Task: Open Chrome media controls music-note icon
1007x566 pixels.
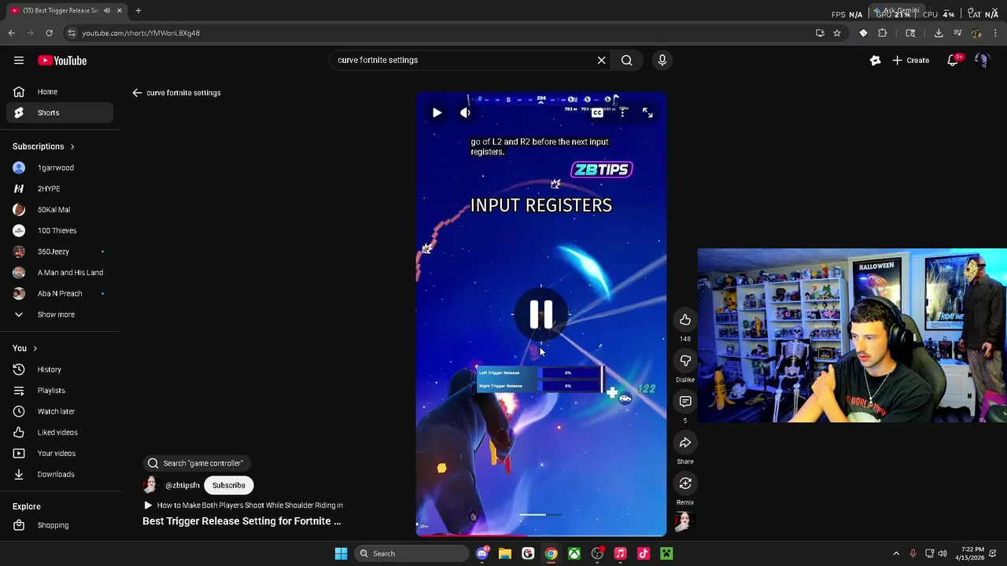Action: tap(957, 33)
